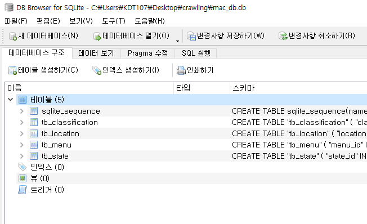Select the 뷰 (0) text label

tap(40, 178)
